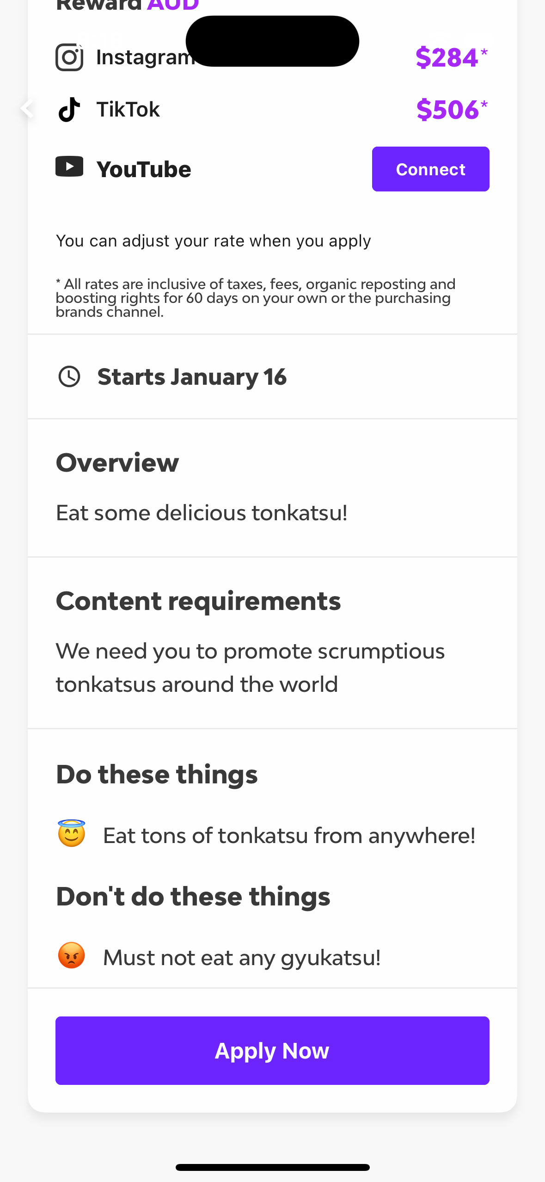Tap the angel halo emoji

72,833
